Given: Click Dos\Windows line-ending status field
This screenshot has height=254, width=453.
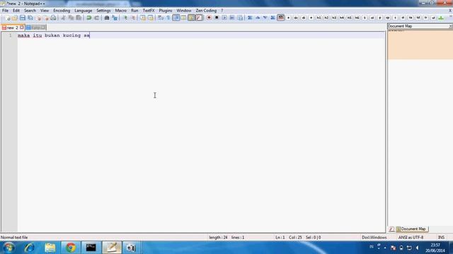Looking at the screenshot, I should point(374,238).
